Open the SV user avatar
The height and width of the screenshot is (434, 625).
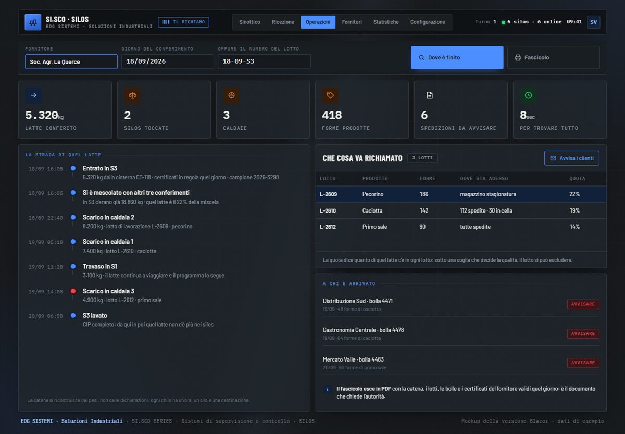click(x=593, y=22)
